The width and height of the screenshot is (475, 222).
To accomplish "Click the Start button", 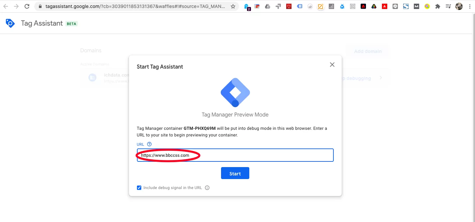I will [235, 173].
